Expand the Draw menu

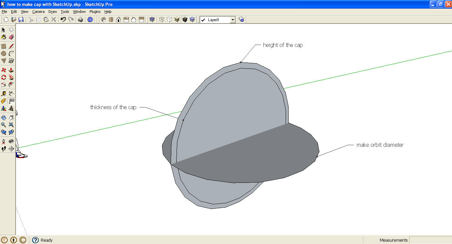(52, 12)
